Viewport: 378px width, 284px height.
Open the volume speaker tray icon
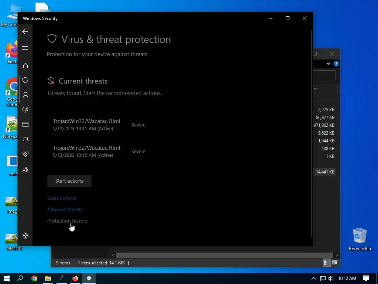point(331,278)
